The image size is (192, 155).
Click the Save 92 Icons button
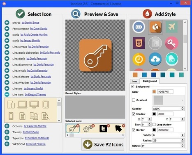(103, 144)
